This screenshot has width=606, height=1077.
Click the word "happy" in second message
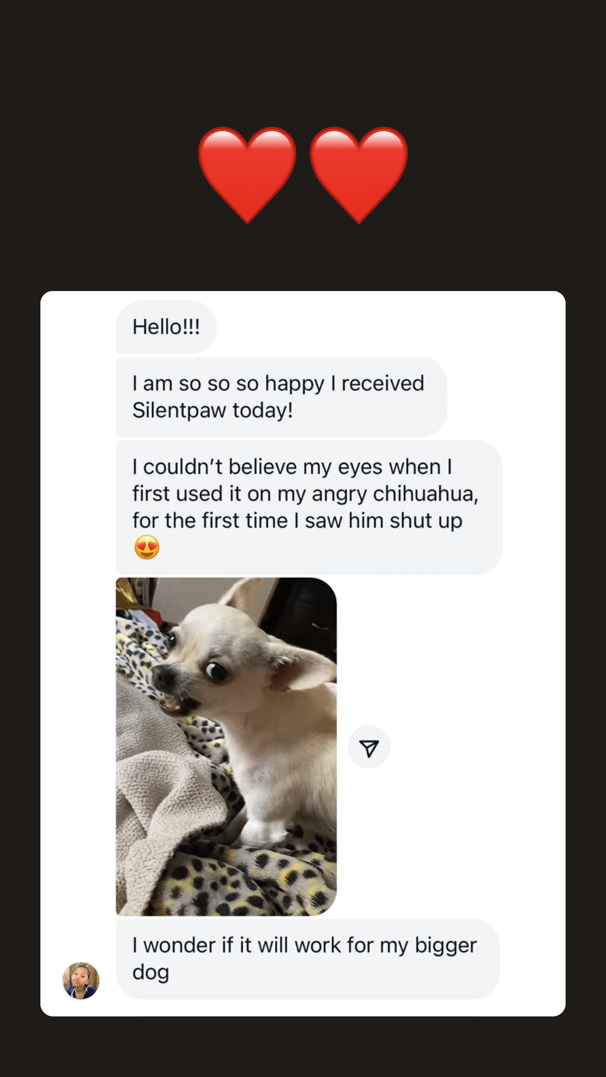point(295,384)
